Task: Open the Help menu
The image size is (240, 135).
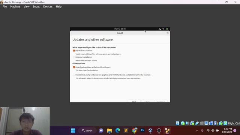Action: click(58, 7)
